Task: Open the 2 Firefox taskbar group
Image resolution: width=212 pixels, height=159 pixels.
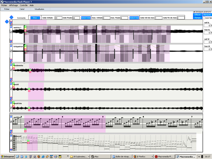Action: tap(143, 157)
